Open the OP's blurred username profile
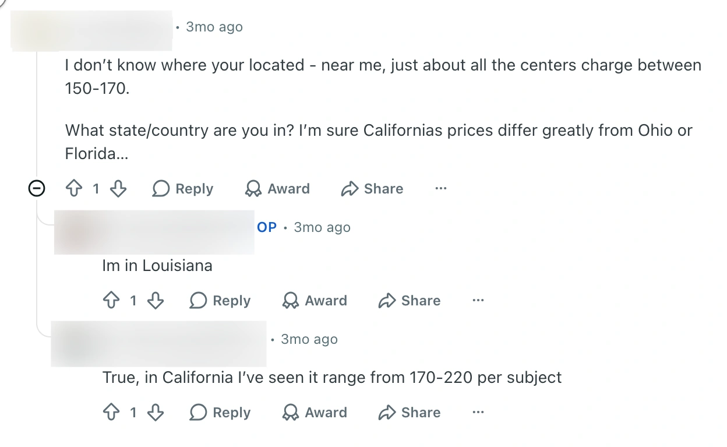 (154, 232)
